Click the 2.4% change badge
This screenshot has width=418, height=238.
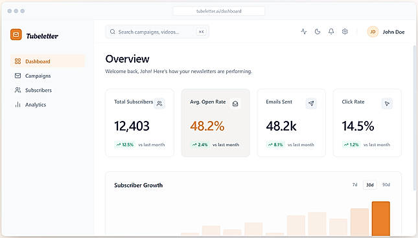tap(200, 145)
